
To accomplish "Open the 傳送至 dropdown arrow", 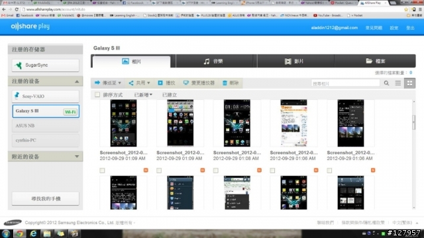I will pos(119,83).
